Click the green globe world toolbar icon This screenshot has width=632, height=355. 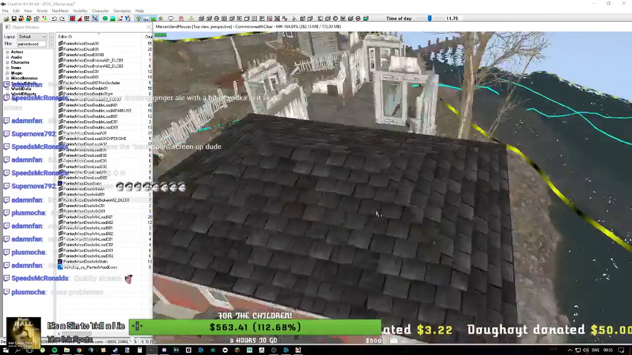click(x=105, y=18)
